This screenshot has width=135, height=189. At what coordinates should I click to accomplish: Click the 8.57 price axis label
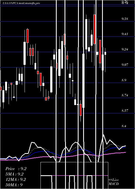coord(125,110)
